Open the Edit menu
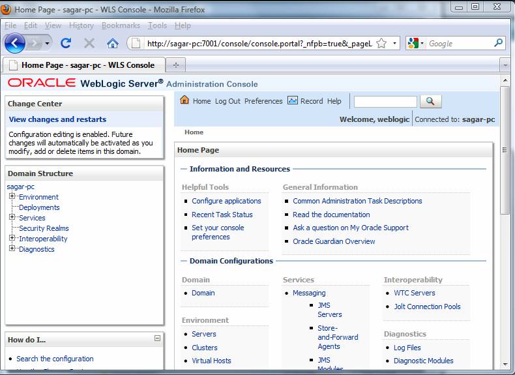 (30, 25)
